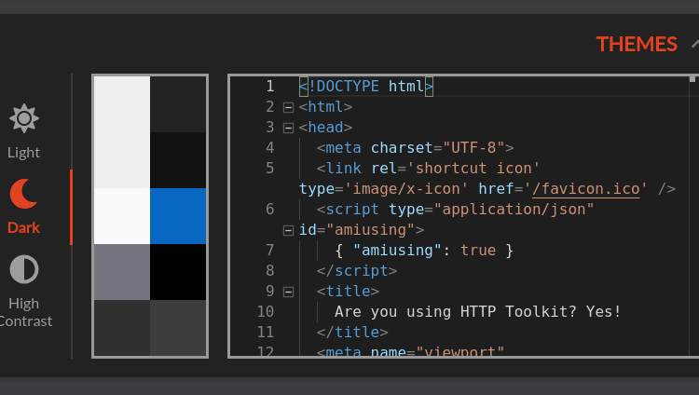Click the closing </title> tag
This screenshot has height=395, width=699.
point(352,333)
